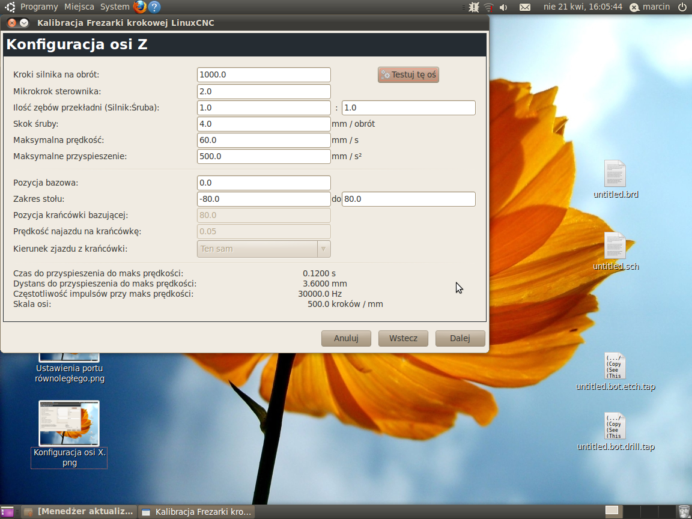Open the blue help question-mark icon

(154, 7)
